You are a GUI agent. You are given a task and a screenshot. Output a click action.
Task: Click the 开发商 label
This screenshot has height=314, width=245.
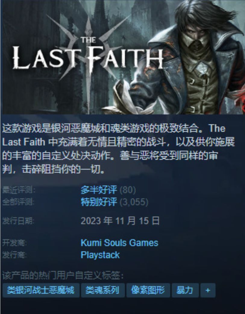(x=14, y=243)
